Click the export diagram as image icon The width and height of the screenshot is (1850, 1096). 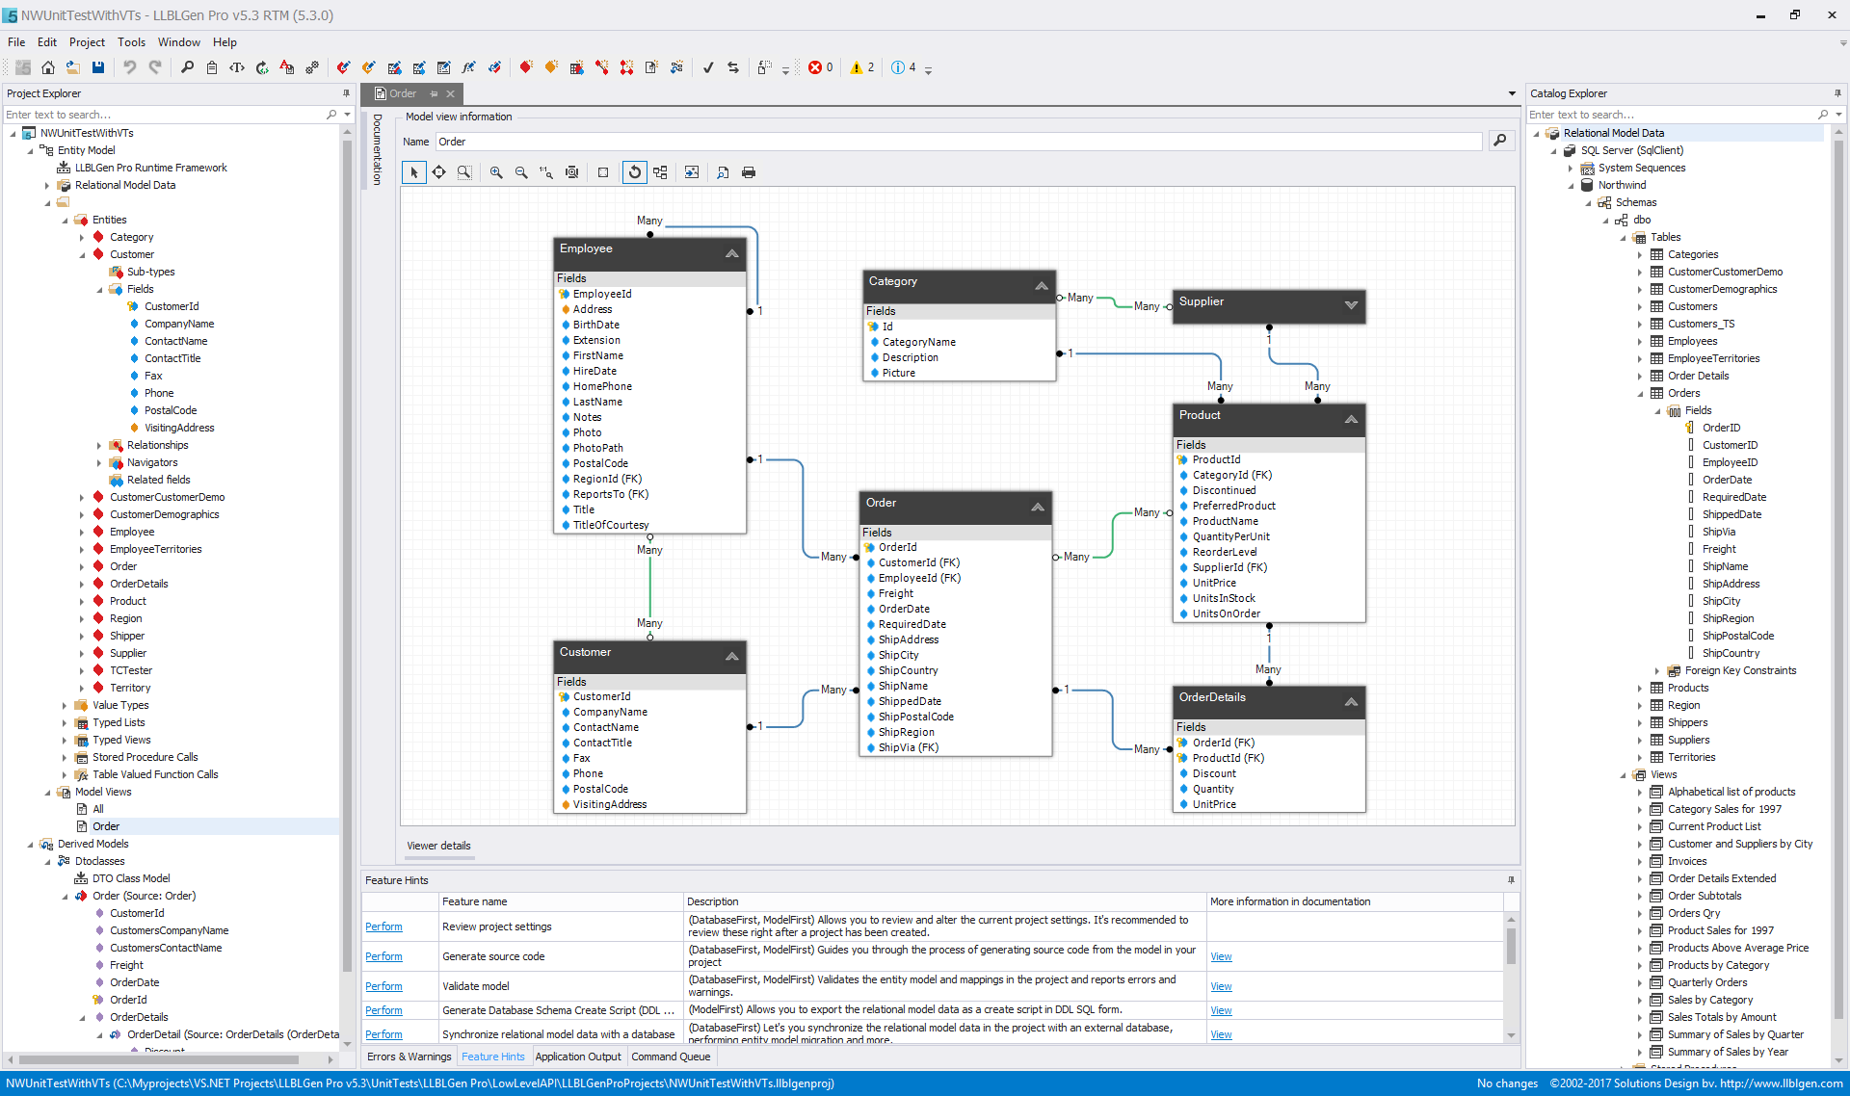click(692, 172)
